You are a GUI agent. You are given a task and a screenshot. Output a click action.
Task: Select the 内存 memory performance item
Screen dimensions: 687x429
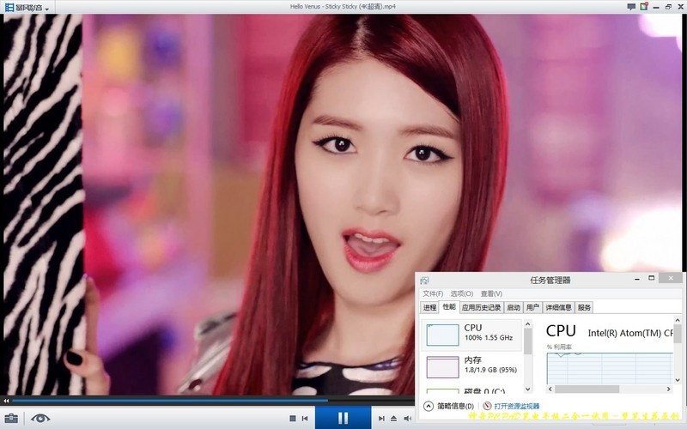pyautogui.click(x=471, y=366)
